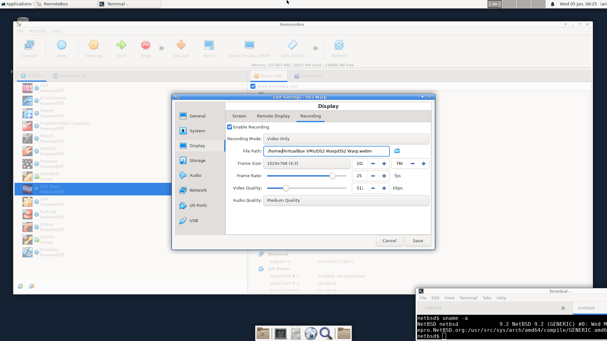The width and height of the screenshot is (607, 341).
Task: Open the USB settings section
Action: tap(193, 220)
